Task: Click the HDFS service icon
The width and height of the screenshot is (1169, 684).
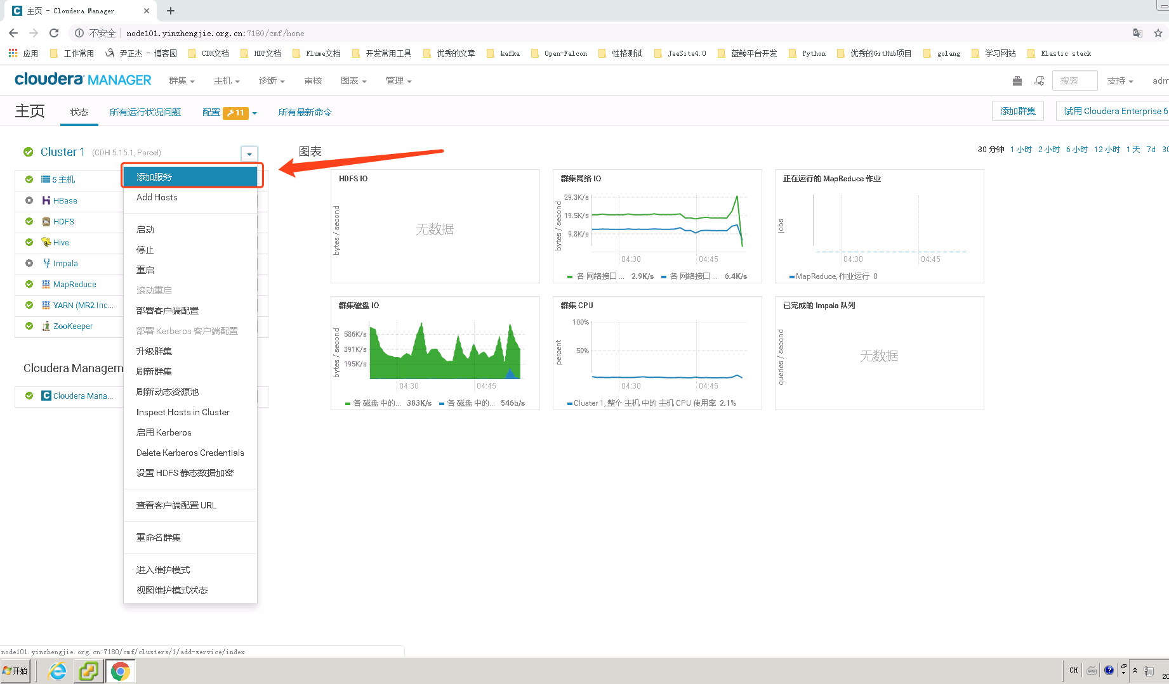Action: pyautogui.click(x=47, y=221)
